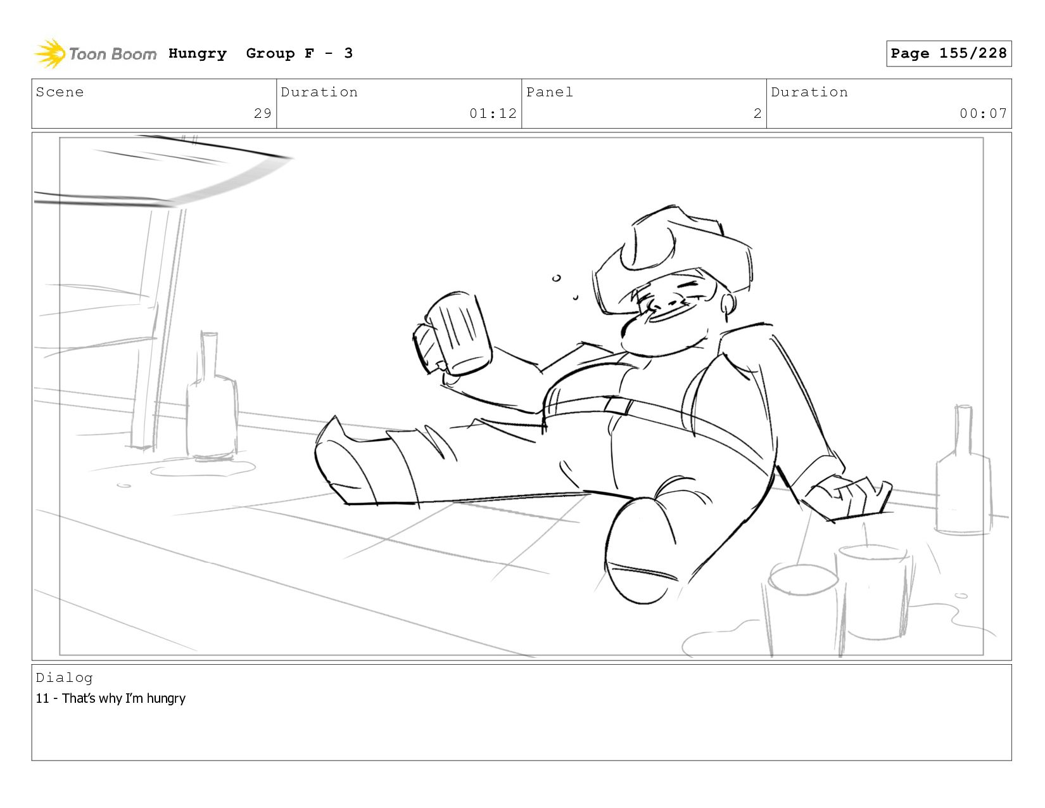Select dialog line 'That's why I'm hungry'
This screenshot has height=808, width=1045.
124,698
